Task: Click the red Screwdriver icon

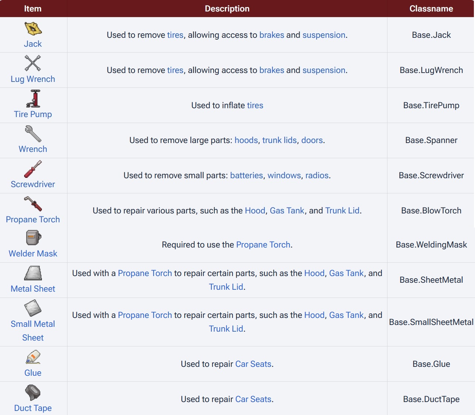Action: click(x=33, y=169)
